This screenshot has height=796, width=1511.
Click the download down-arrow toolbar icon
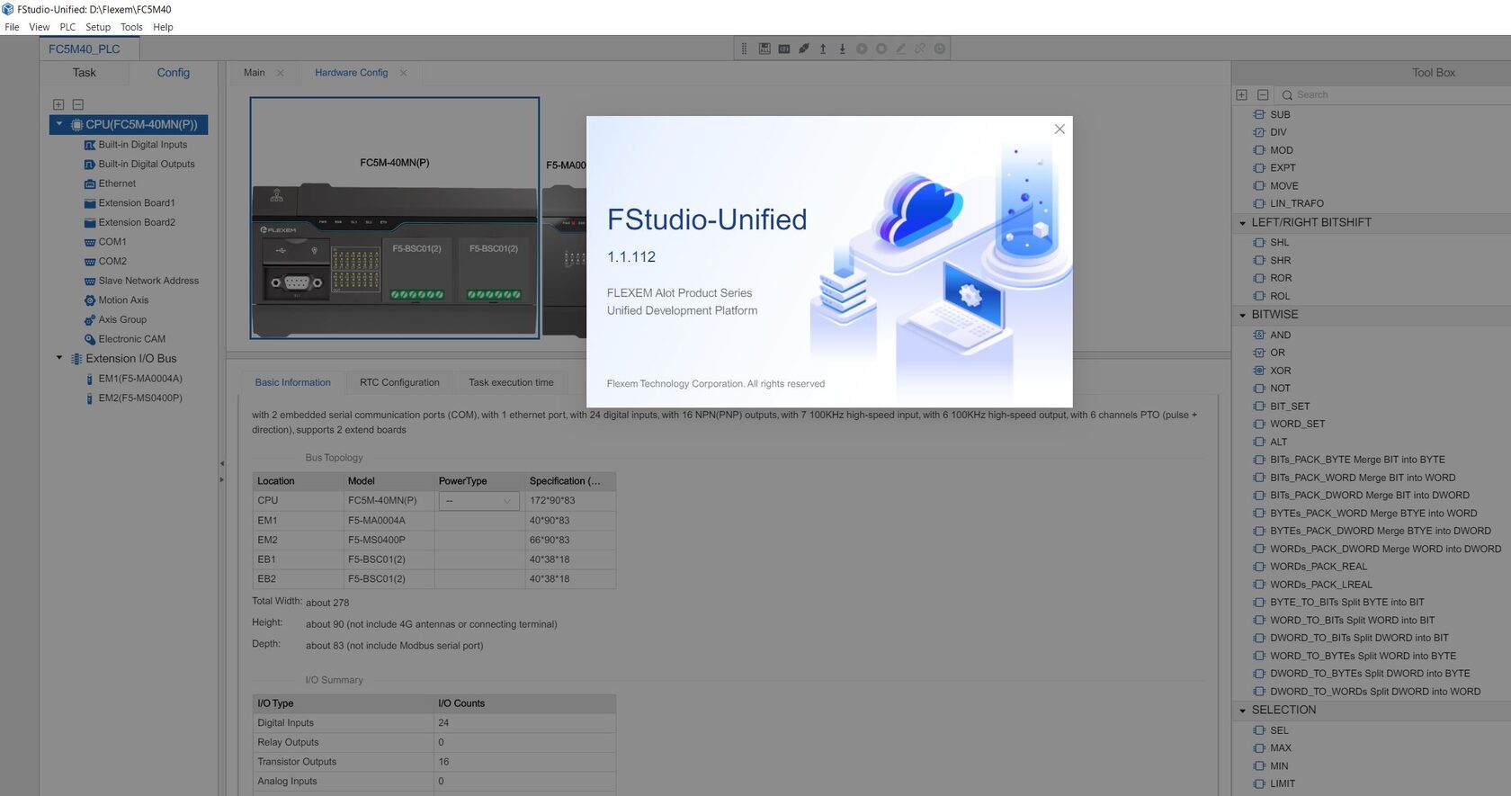[x=843, y=49]
